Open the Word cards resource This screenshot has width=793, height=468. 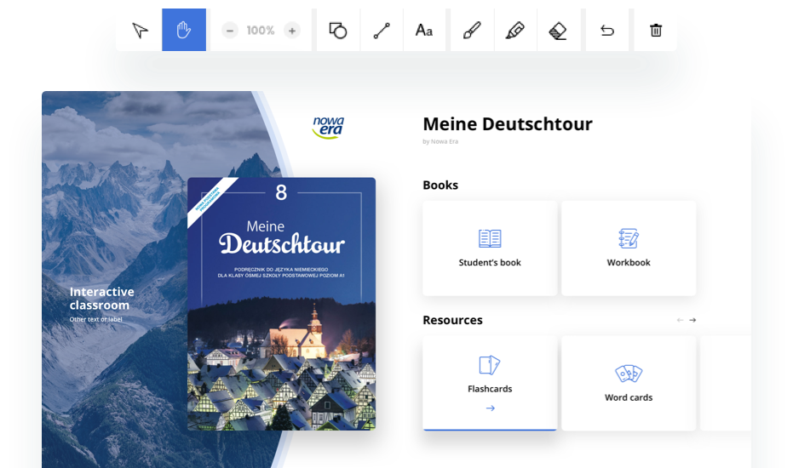click(x=629, y=383)
